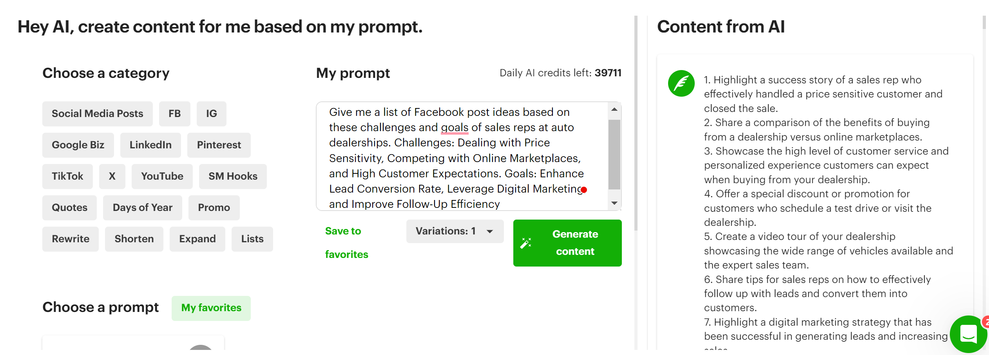Viewport: 989px width, 355px height.
Task: Select the SM Hooks category
Action: (x=232, y=176)
